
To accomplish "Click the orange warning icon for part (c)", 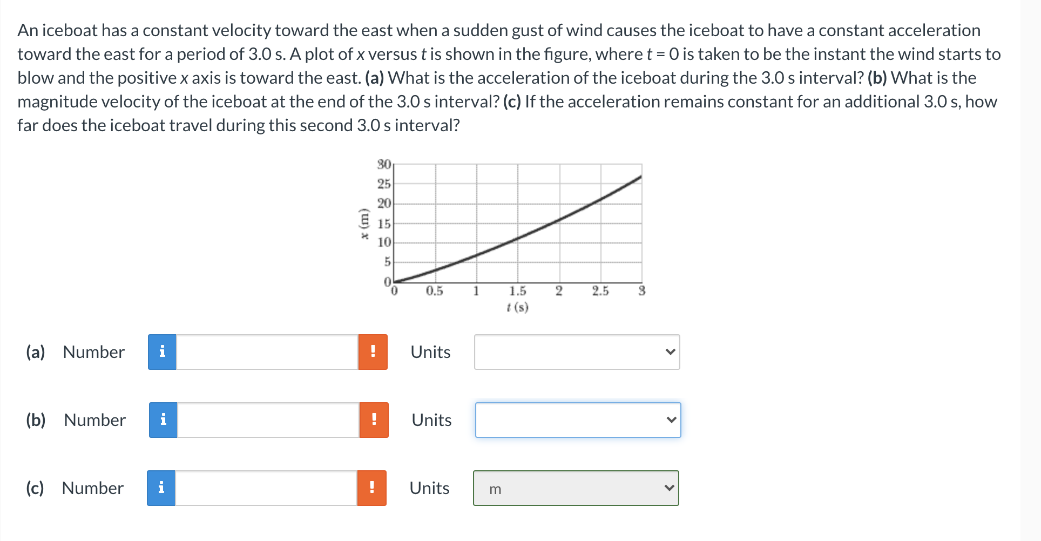I will tap(373, 488).
